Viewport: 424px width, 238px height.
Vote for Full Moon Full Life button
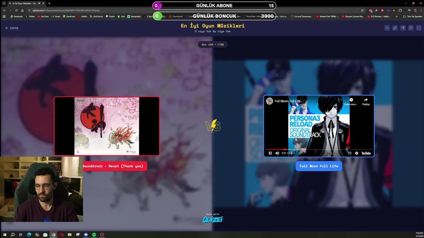click(x=319, y=166)
